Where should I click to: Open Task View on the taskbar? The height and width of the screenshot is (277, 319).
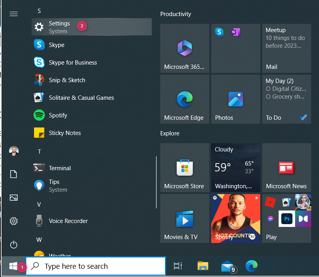178,266
